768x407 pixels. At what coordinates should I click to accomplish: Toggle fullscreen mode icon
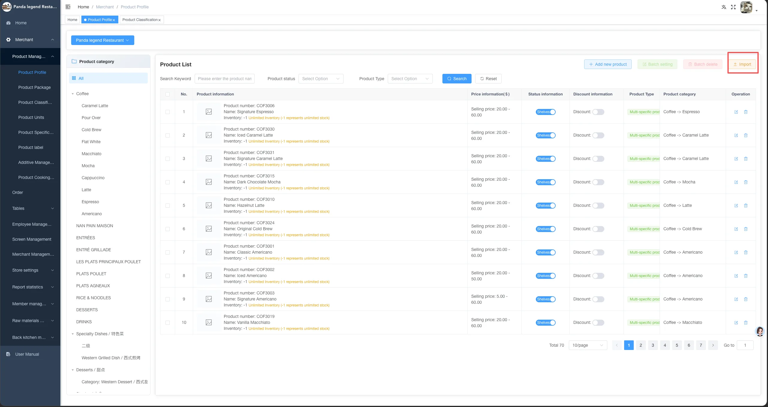click(733, 7)
